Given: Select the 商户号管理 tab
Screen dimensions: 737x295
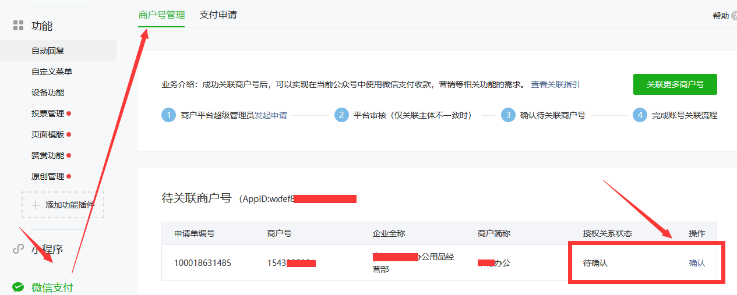Looking at the screenshot, I should pos(161,15).
